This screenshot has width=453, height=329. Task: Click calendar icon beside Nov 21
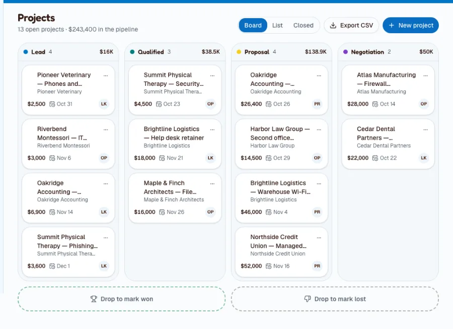[x=162, y=158]
